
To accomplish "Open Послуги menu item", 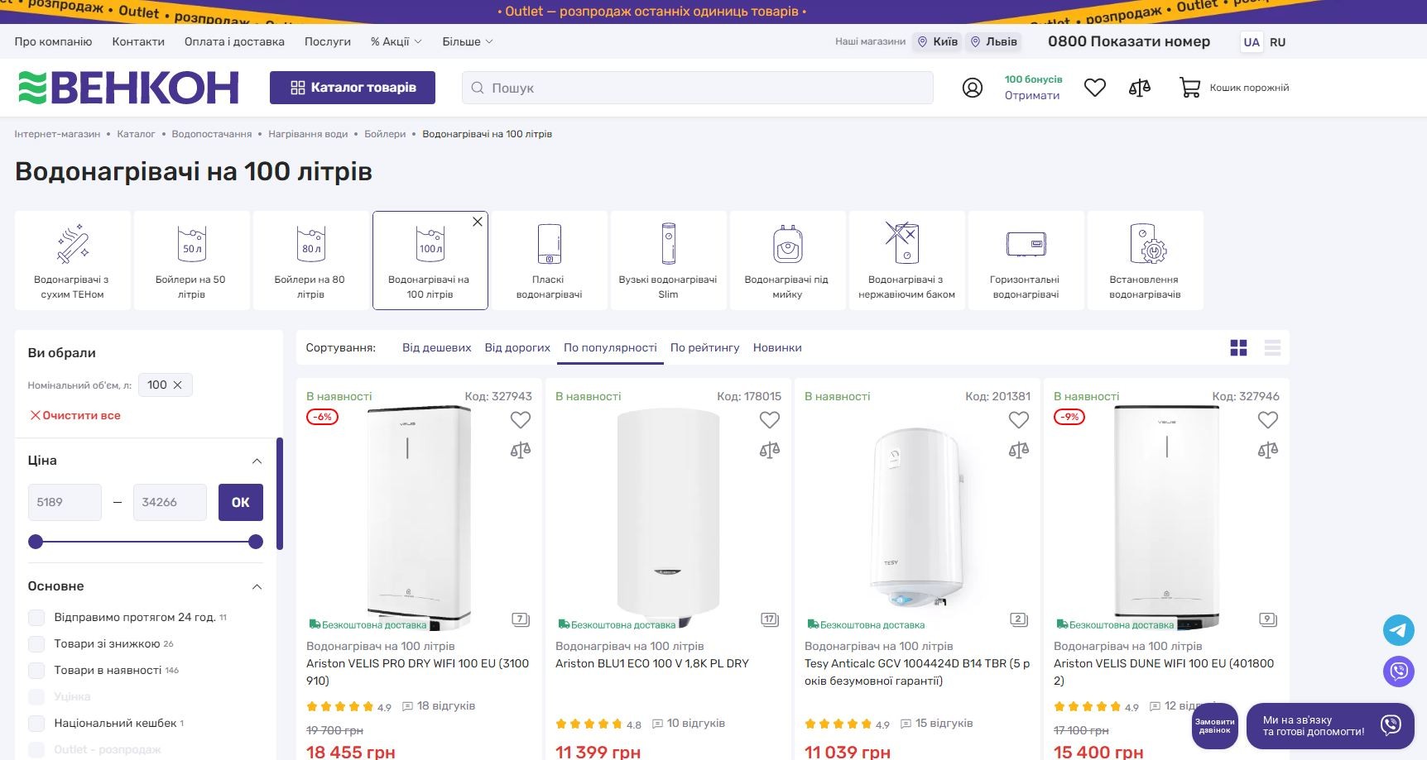I will click(328, 41).
